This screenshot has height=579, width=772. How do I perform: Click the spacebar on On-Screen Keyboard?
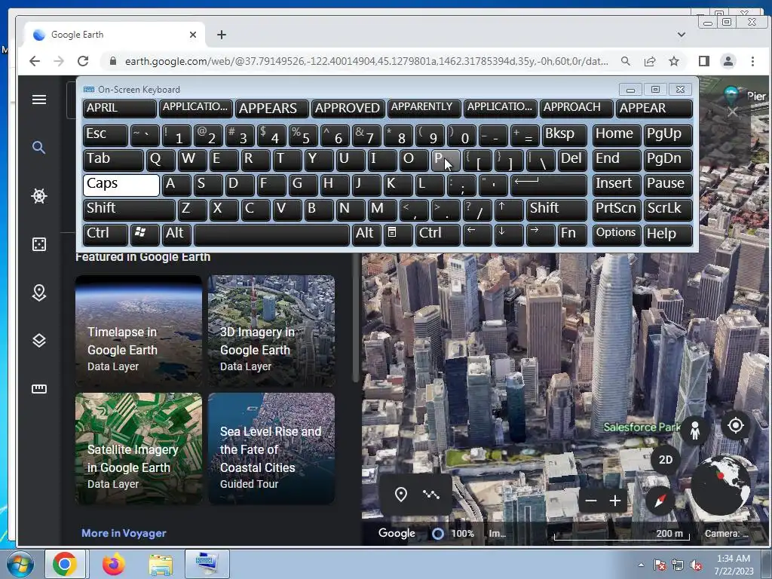[x=271, y=234]
